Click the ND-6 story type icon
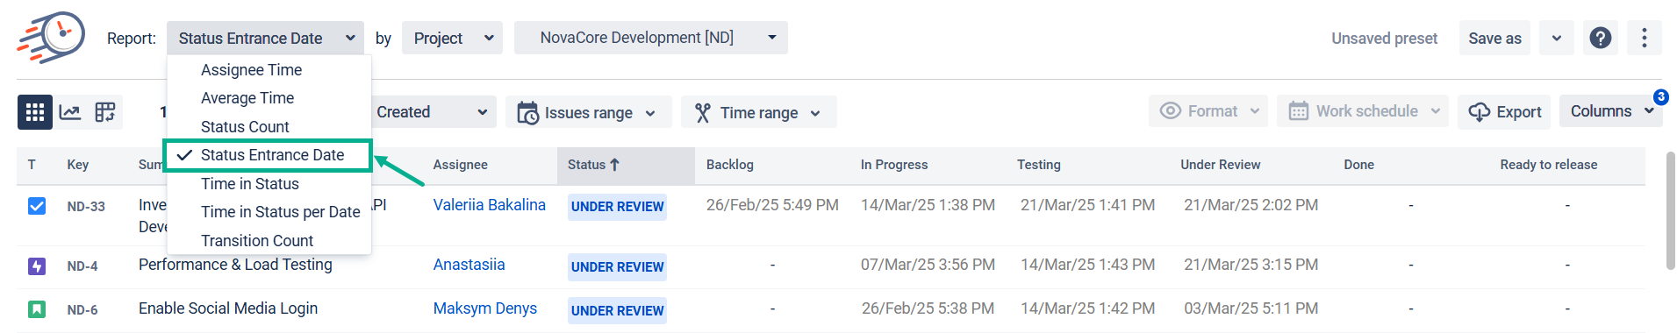 (x=37, y=309)
